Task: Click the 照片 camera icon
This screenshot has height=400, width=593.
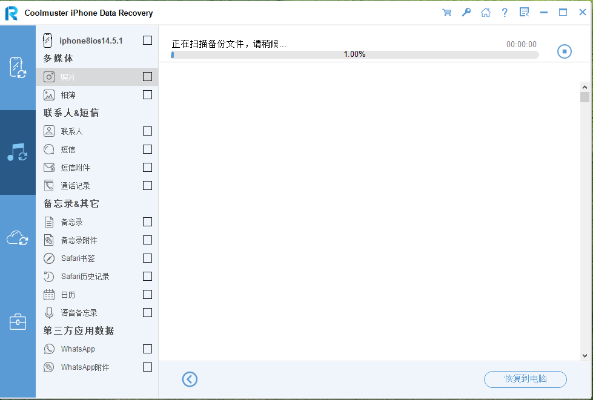Action: tap(49, 77)
